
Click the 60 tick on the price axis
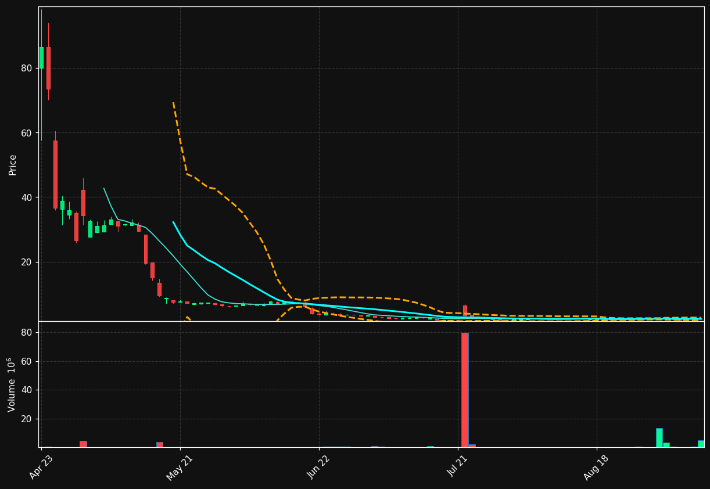coord(27,133)
